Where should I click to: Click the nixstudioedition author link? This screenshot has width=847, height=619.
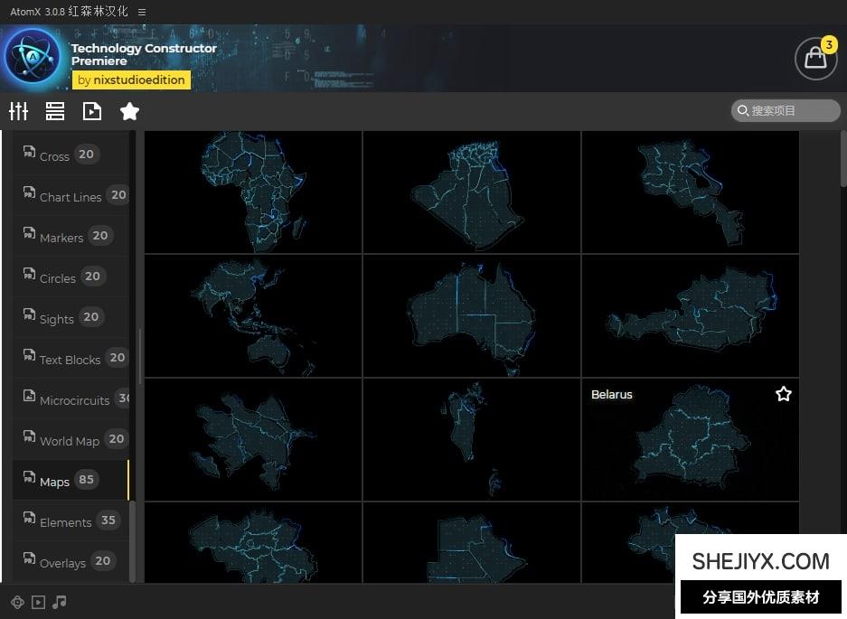[130, 80]
